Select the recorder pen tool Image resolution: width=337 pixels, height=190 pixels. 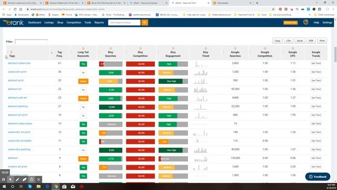pyautogui.click(x=17, y=179)
